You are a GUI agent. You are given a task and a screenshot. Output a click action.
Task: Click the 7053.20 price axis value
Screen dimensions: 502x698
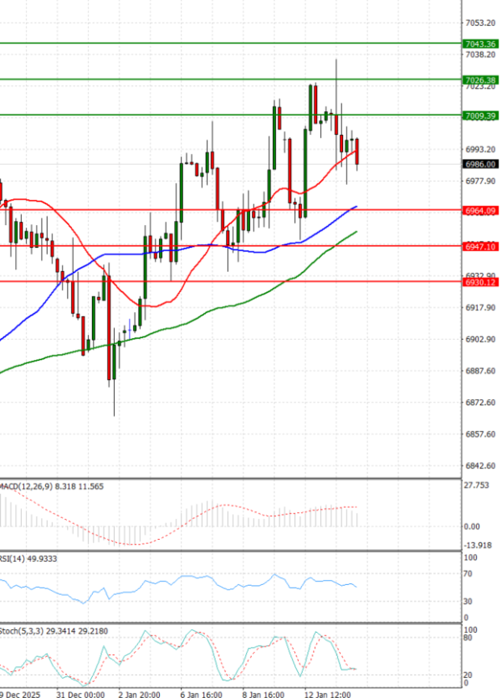click(x=480, y=23)
